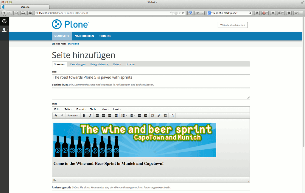
Task: Open NACHRICHTEN in navigation bar
Action: (84, 36)
